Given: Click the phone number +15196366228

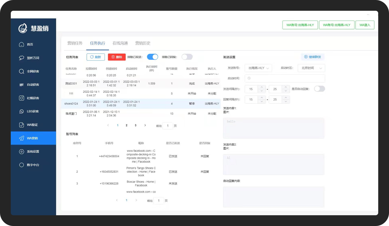Looking at the screenshot, I should (x=109, y=183).
